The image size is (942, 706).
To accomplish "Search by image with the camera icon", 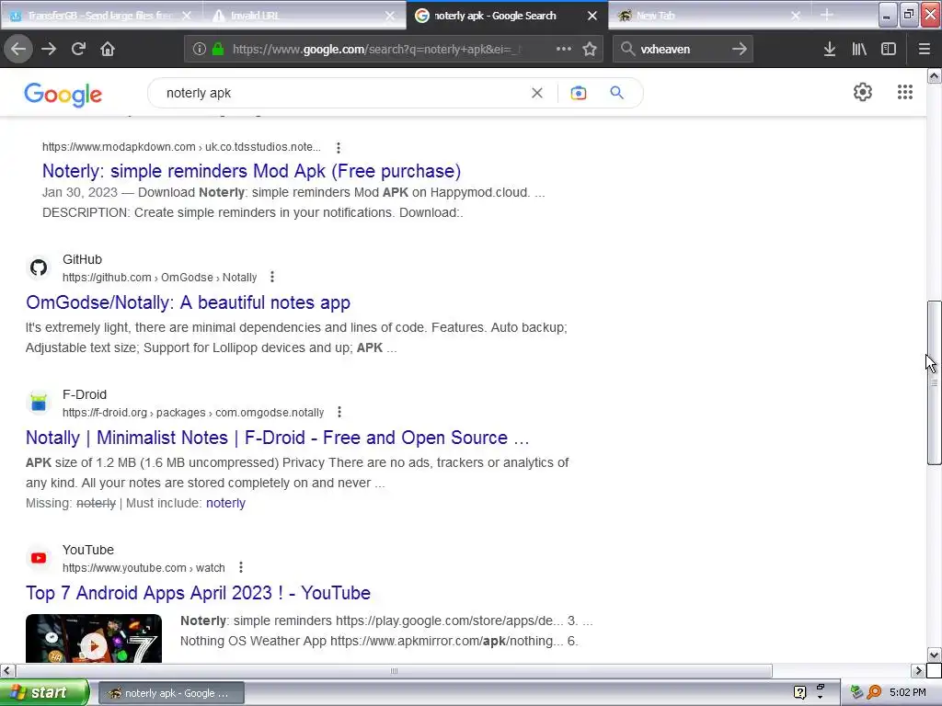I will click(x=578, y=93).
